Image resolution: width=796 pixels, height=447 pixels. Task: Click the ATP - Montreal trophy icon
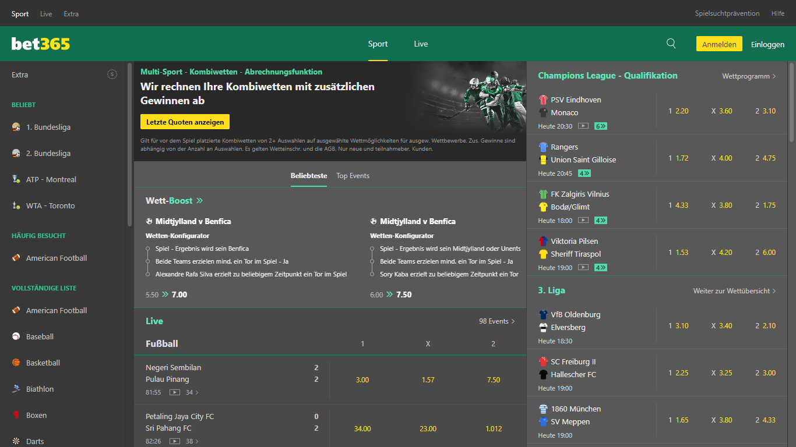coord(16,179)
